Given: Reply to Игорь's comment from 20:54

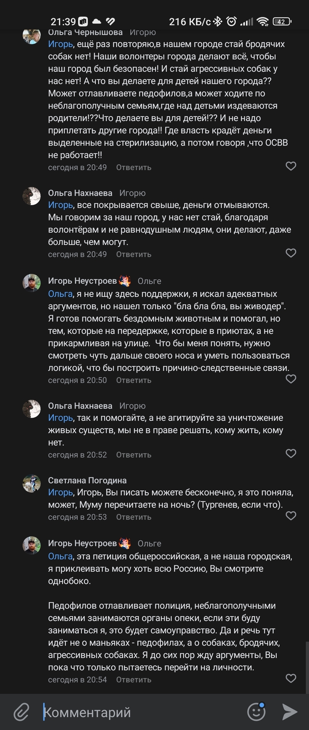Looking at the screenshot, I should coord(133,680).
